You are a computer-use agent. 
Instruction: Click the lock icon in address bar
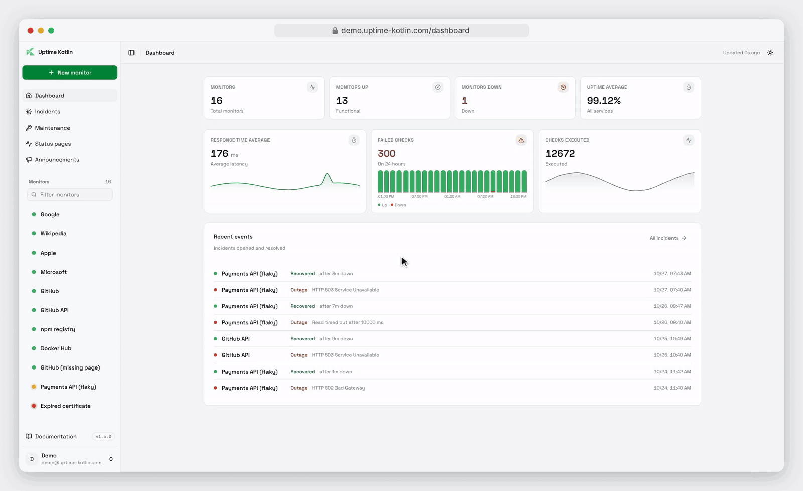coord(335,31)
